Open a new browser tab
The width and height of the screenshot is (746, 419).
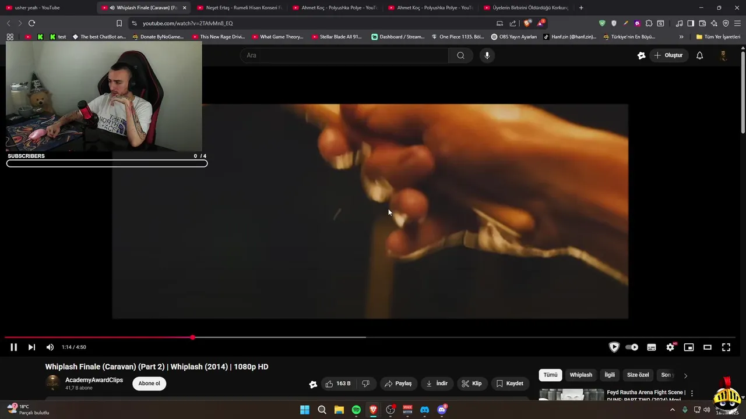point(581,8)
